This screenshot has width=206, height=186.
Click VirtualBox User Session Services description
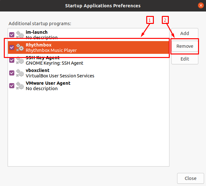[60, 76]
